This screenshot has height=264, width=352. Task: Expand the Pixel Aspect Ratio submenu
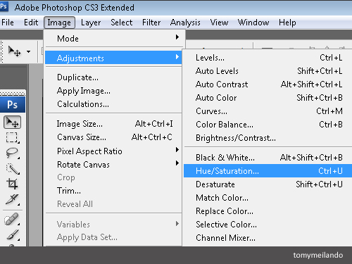[x=113, y=151]
